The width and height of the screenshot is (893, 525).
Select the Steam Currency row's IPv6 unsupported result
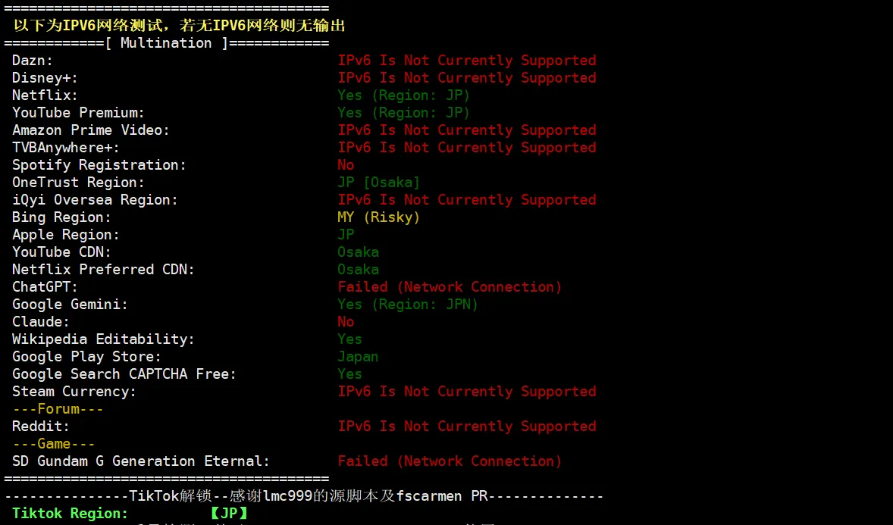(467, 392)
